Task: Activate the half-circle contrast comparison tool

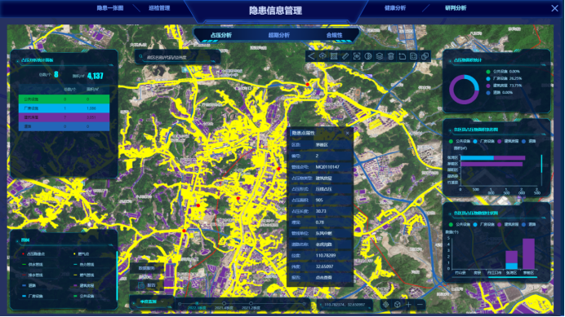Action: click(368, 56)
